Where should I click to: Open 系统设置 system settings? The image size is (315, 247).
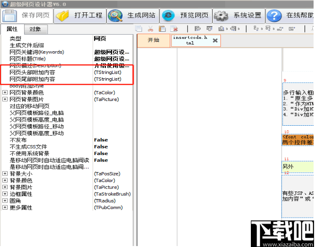point(239,16)
